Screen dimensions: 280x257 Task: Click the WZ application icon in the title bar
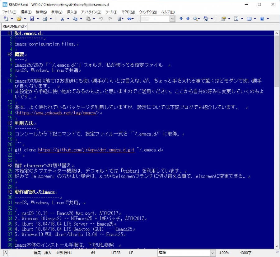(x=5, y=4)
